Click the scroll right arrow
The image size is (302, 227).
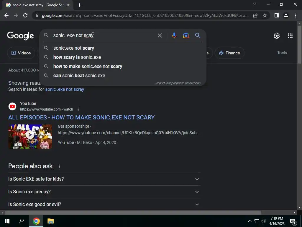point(295,213)
